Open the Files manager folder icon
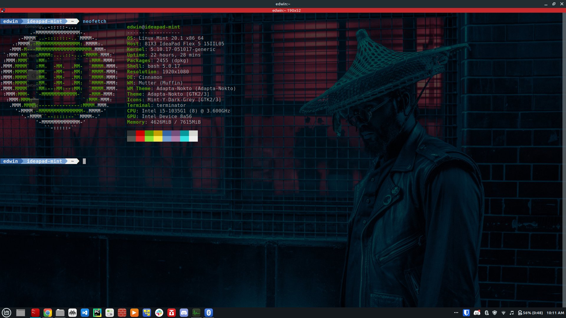566x318 pixels. [60, 313]
